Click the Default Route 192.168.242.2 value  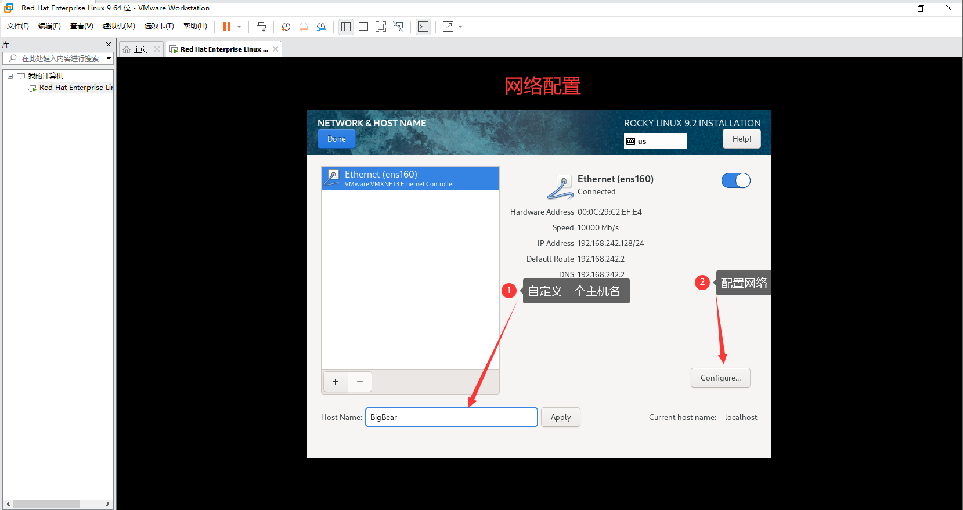click(x=601, y=259)
